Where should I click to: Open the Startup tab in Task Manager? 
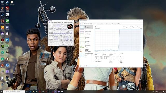tap(103, 24)
